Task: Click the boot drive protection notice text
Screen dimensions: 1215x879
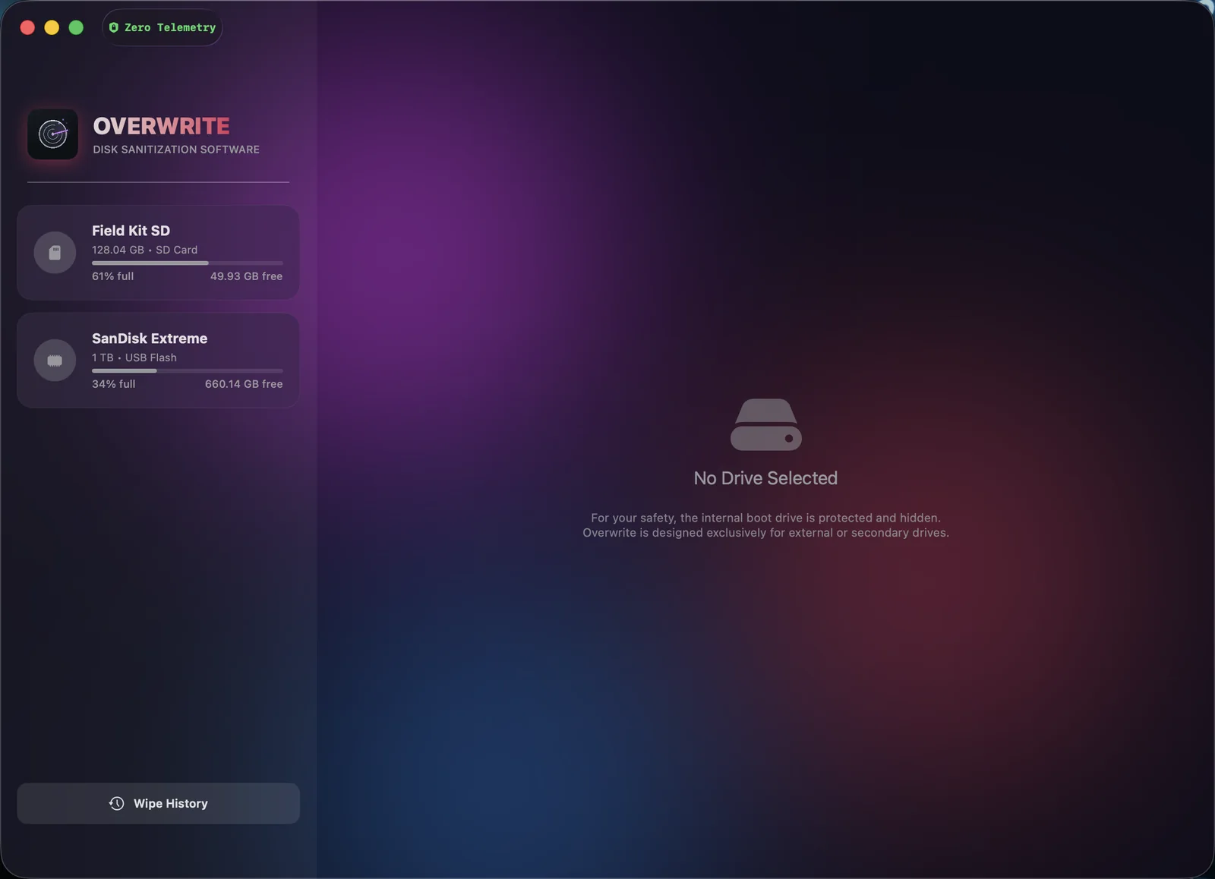Action: click(765, 525)
